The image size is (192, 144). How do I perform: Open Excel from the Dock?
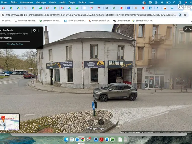112,140
